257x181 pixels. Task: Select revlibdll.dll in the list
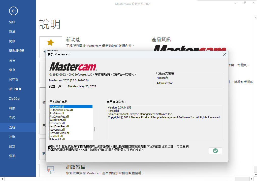(71, 136)
